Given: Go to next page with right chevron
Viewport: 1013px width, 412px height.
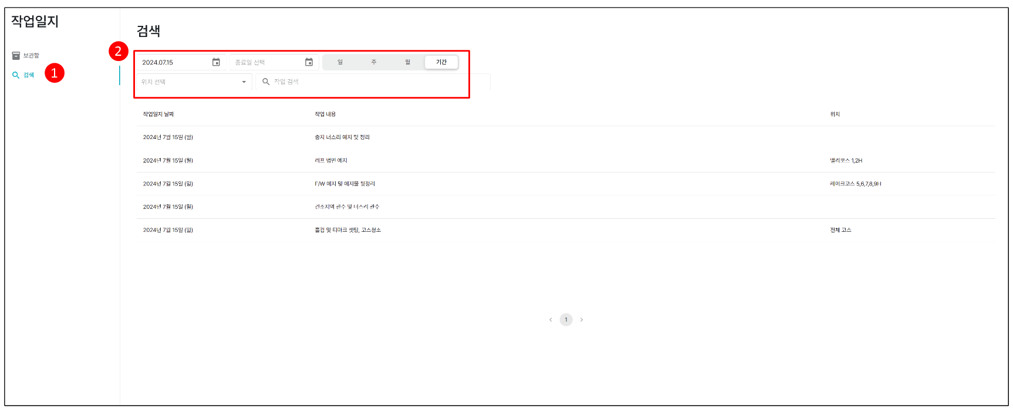Looking at the screenshot, I should (582, 320).
